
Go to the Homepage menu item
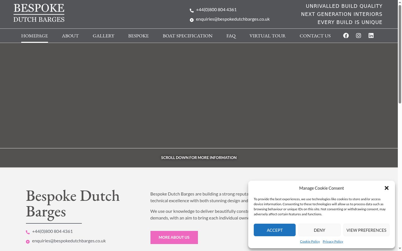35,36
